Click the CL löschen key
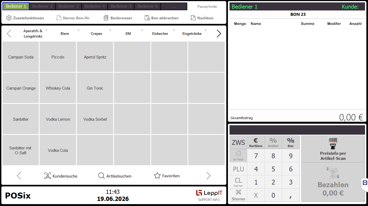Viewport: 368px width, 206px height. click(x=238, y=182)
